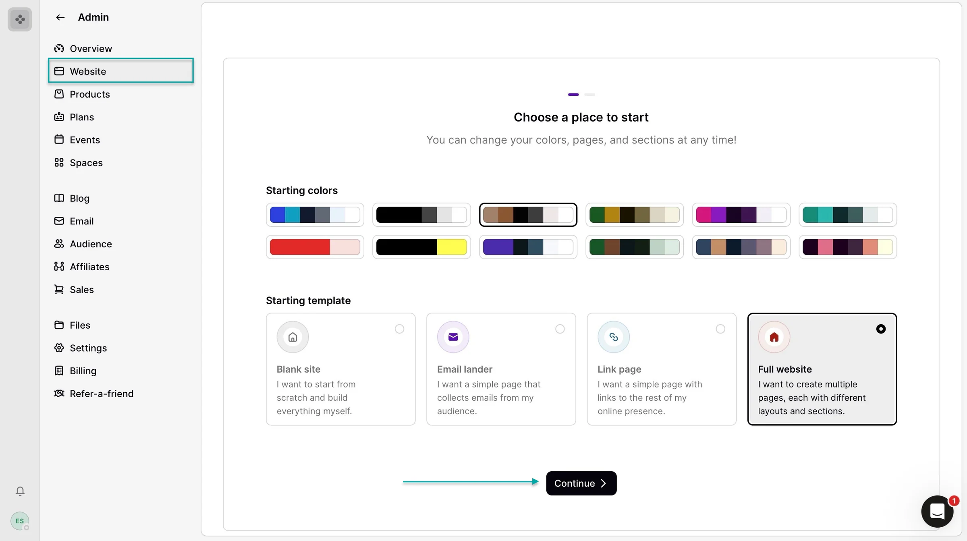Click the Blank site house icon
Image resolution: width=967 pixels, height=541 pixels.
point(293,337)
